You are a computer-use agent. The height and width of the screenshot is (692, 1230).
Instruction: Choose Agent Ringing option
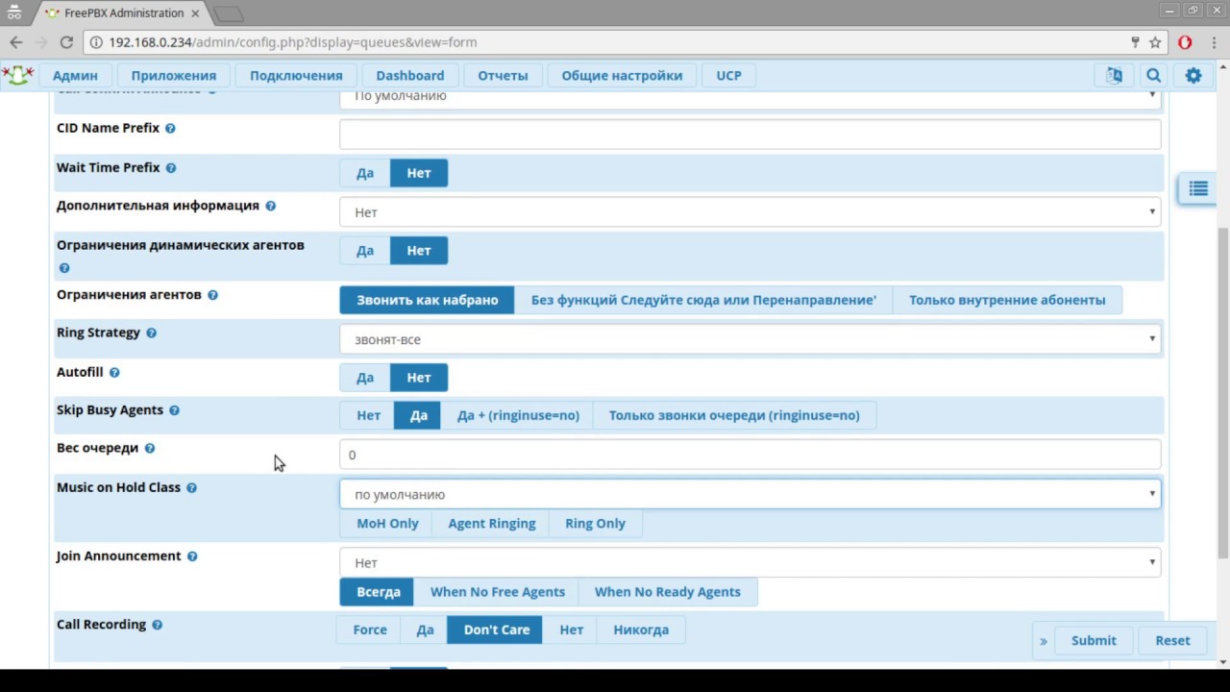coord(492,524)
